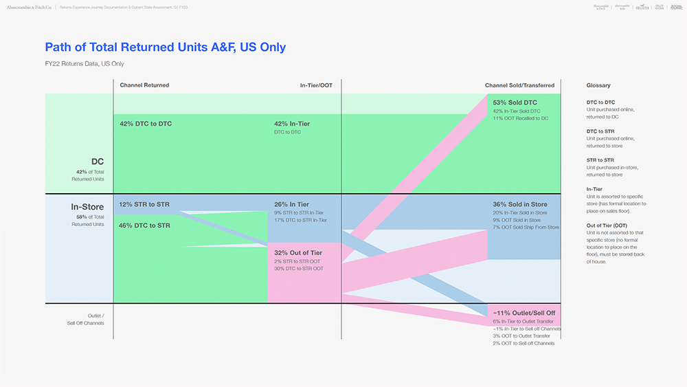Select the Channel Returned column header
The width and height of the screenshot is (687, 387).
(144, 85)
